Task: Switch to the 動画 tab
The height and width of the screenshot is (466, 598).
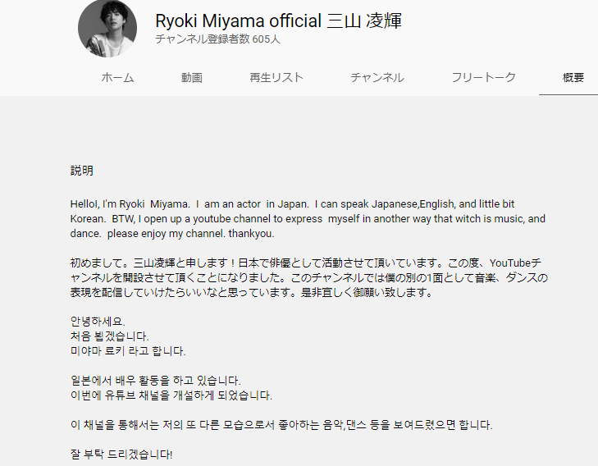Action: (x=191, y=77)
